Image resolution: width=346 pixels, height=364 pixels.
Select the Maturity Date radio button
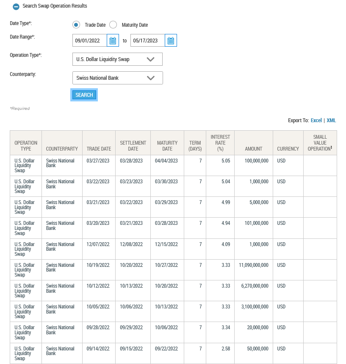pos(113,25)
